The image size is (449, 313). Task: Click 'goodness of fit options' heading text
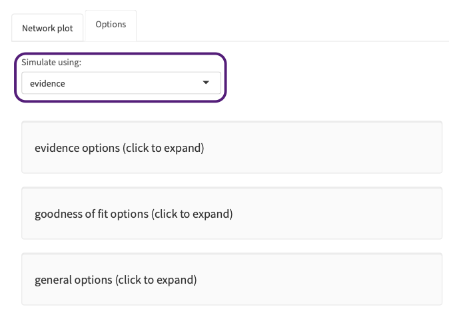(x=133, y=214)
